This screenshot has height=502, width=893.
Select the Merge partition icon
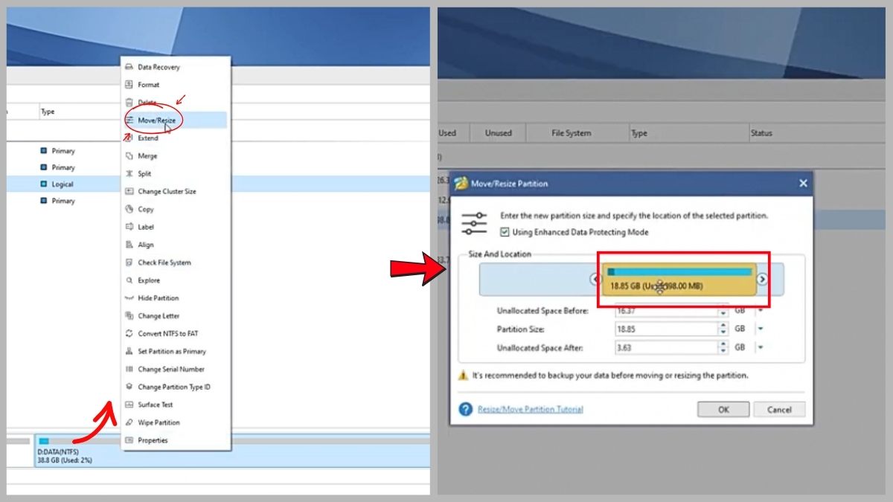pyautogui.click(x=129, y=156)
